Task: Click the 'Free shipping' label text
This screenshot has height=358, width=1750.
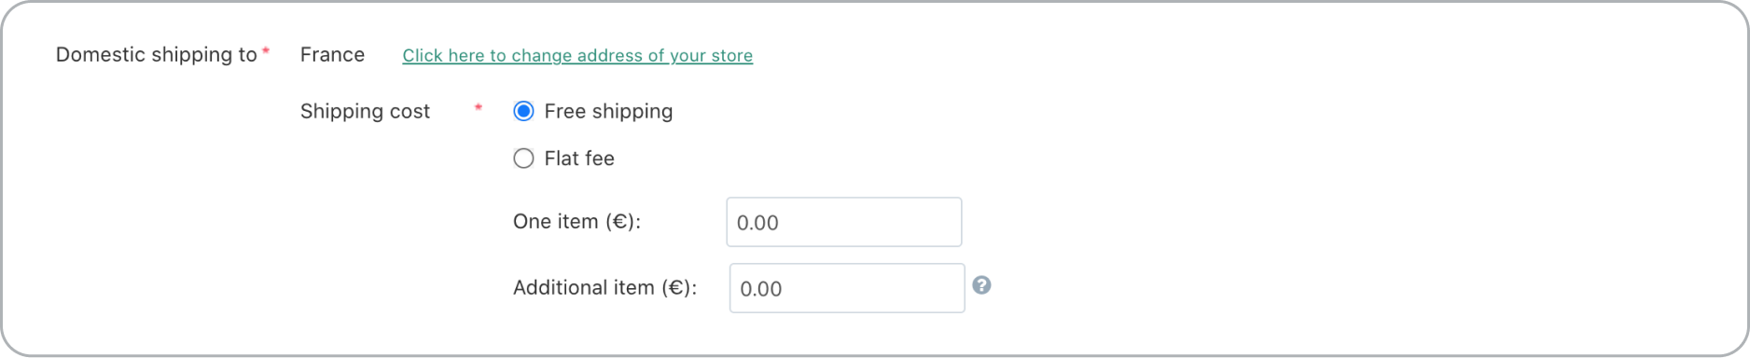Action: (608, 111)
